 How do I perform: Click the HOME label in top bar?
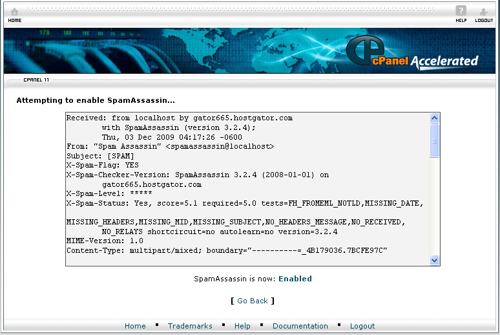[15, 21]
